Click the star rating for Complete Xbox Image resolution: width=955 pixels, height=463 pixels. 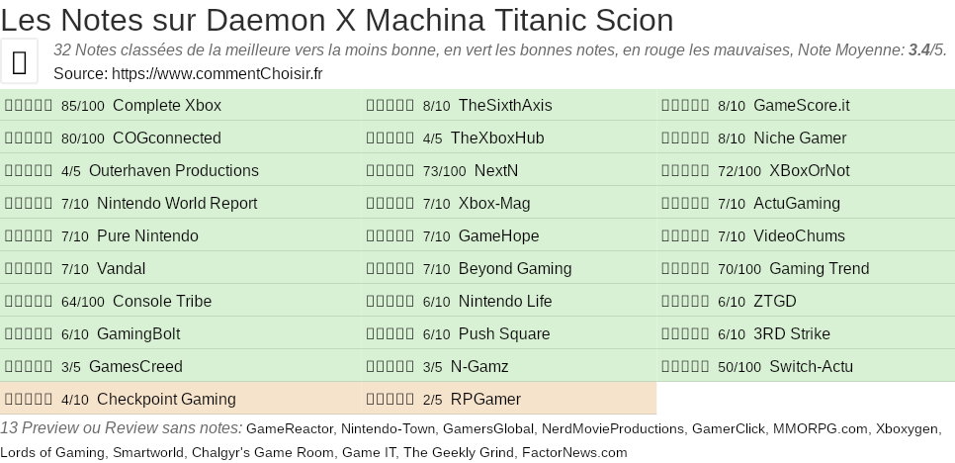(29, 106)
